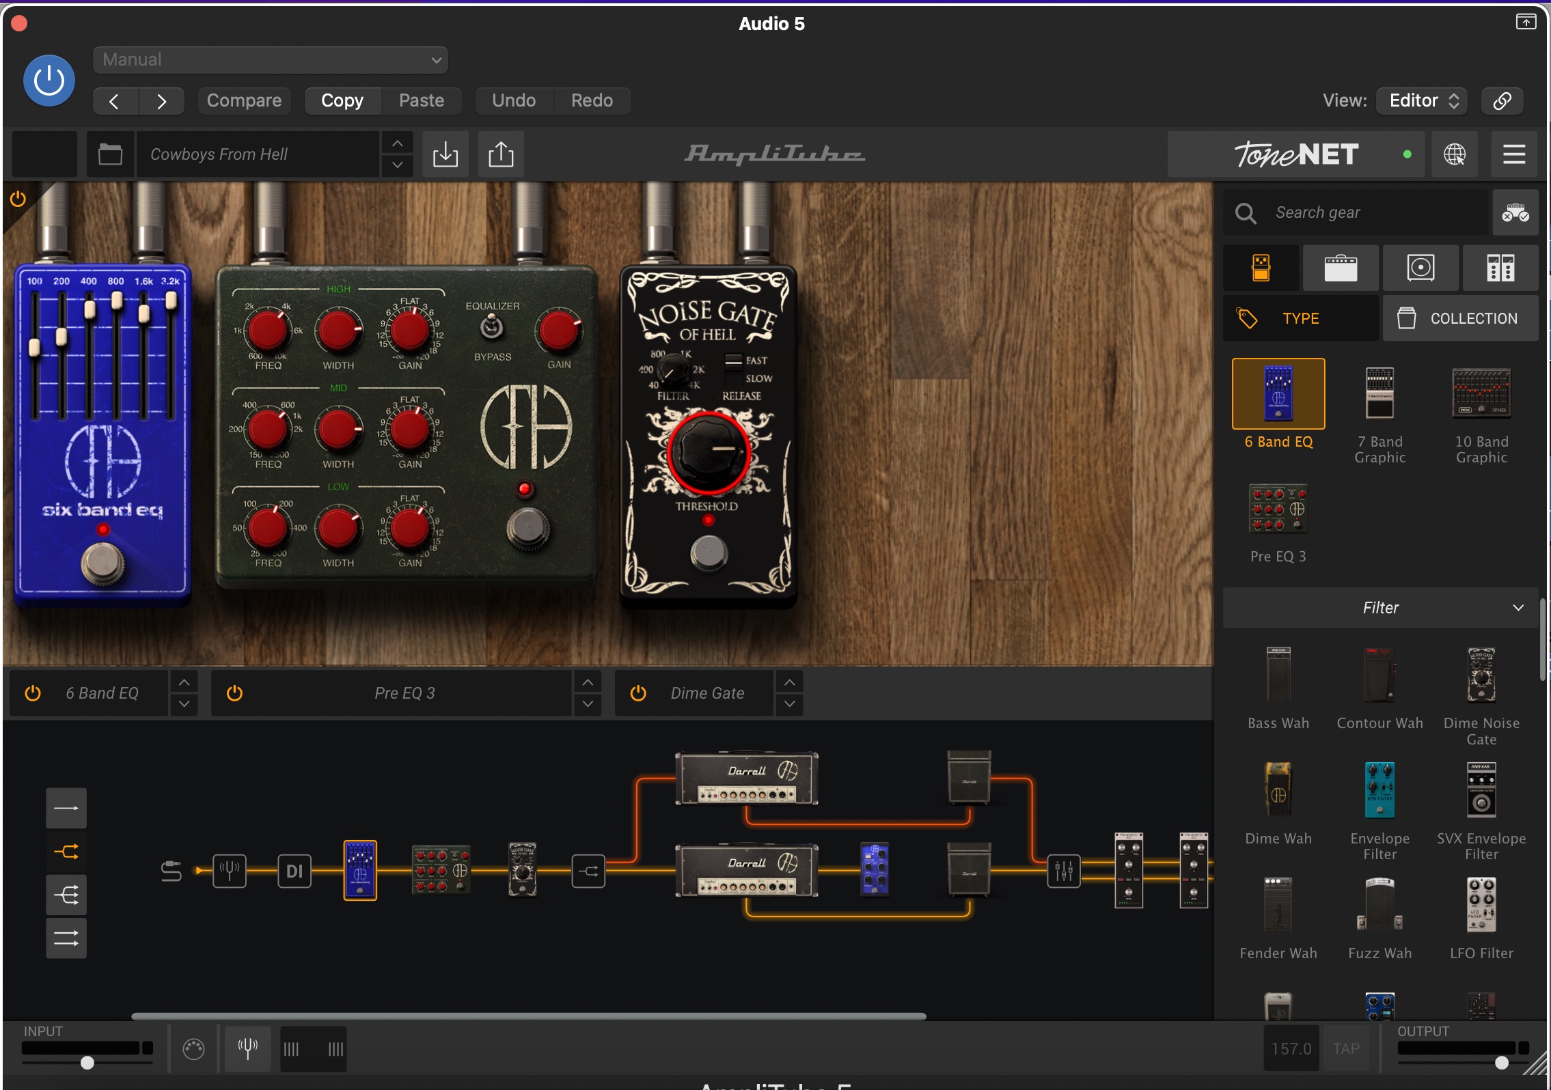Click the OUTPUT level slider handle
The image size is (1551, 1090).
pyautogui.click(x=1501, y=1063)
